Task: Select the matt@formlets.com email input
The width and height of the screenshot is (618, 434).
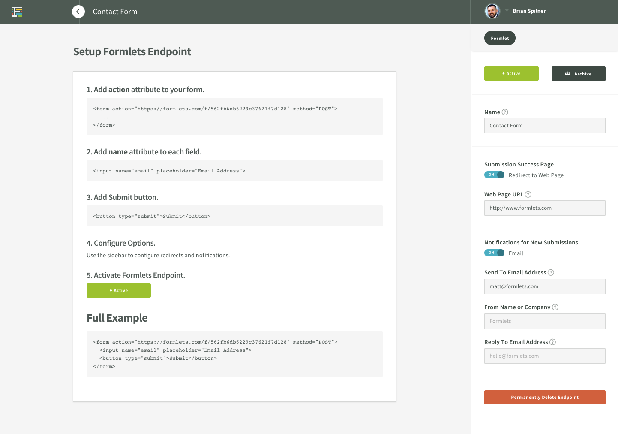Action: [x=545, y=286]
